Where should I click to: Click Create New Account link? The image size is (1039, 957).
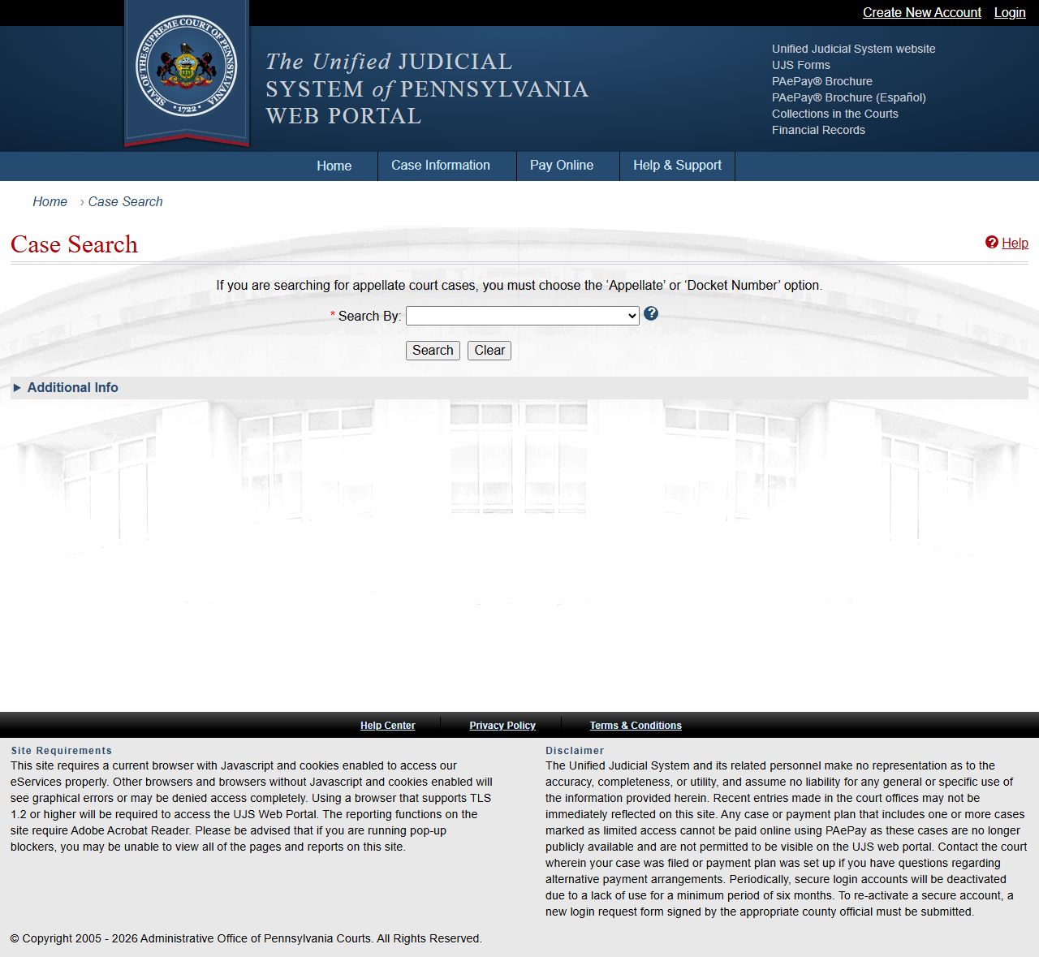coord(922,12)
